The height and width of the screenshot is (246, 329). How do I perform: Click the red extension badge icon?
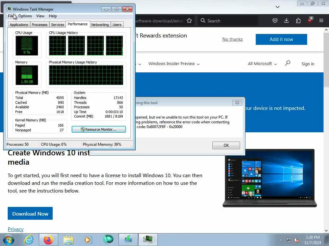click(x=310, y=20)
